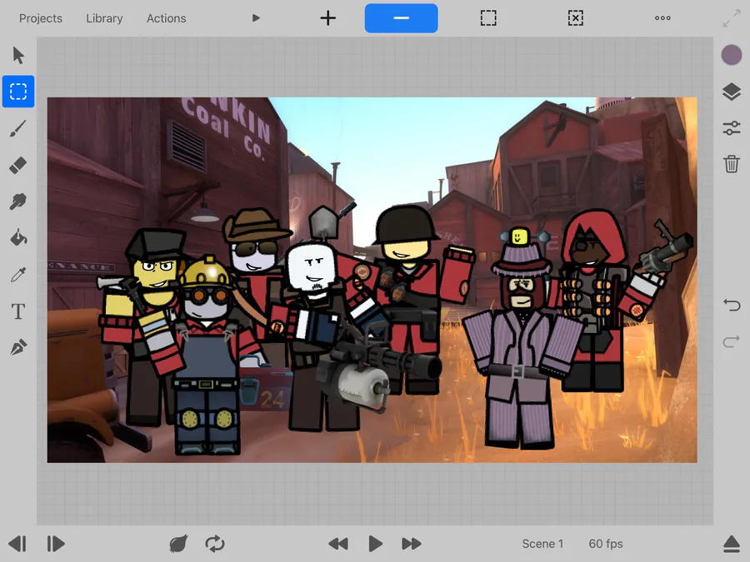750x562 pixels.
Task: Toggle onion skin icon
Action: (178, 544)
